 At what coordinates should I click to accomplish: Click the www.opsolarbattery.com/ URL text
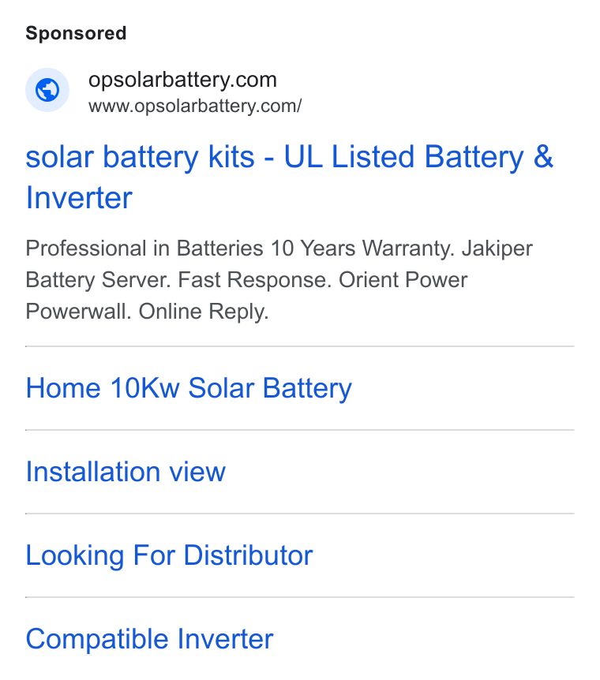pyautogui.click(x=195, y=106)
